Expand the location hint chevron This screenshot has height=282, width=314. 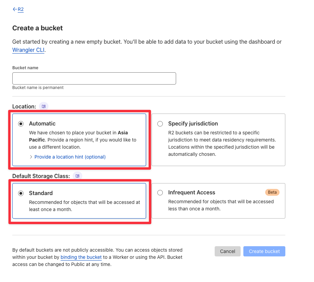pos(31,157)
